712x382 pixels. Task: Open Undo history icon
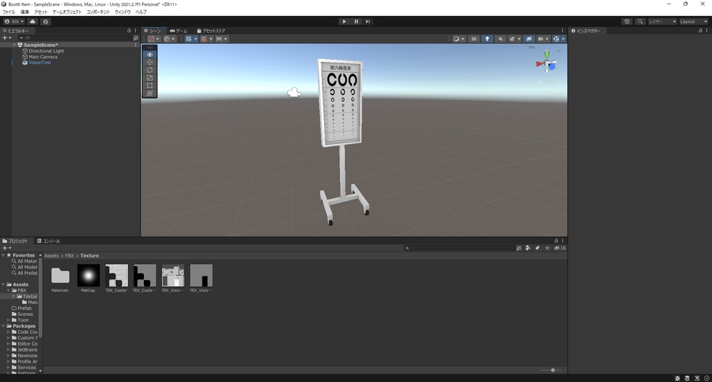627,22
